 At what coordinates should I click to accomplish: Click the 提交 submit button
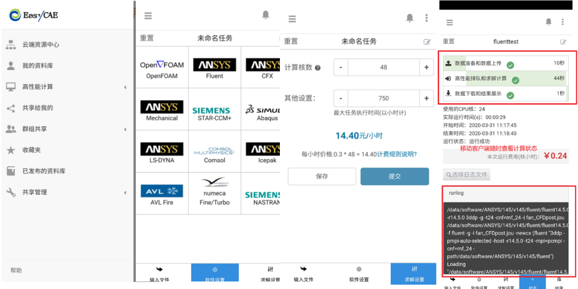[395, 176]
